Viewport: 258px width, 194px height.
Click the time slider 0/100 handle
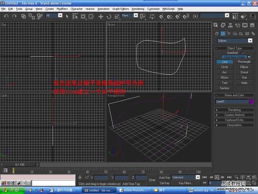point(20,164)
